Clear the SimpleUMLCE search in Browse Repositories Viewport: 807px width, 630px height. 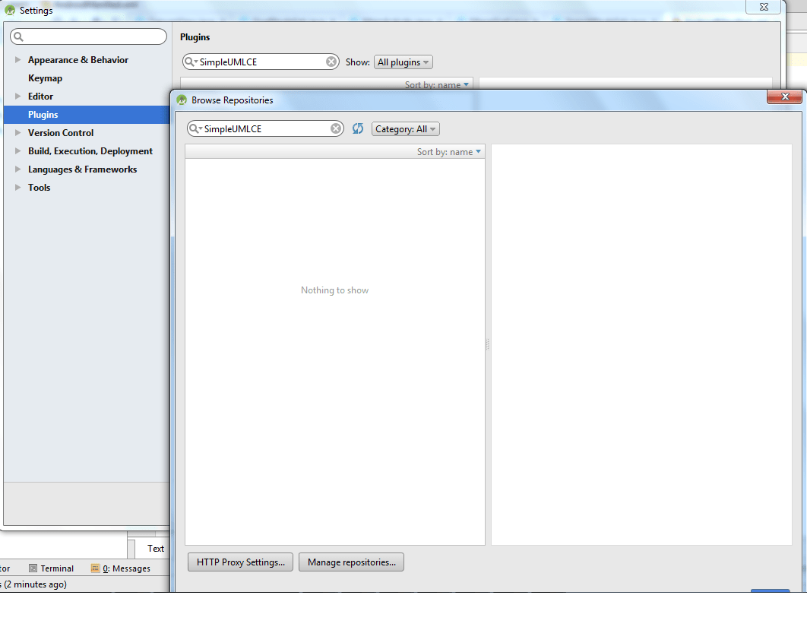[x=335, y=128]
